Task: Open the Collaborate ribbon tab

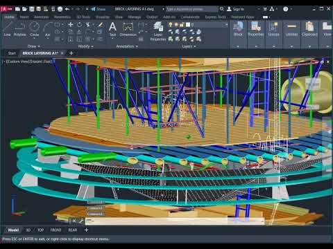Action: 190,17
